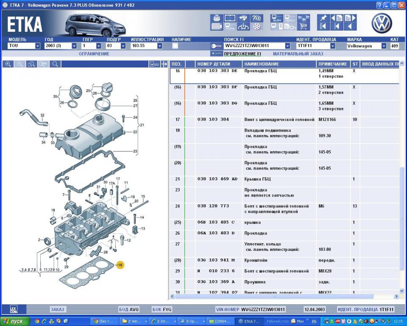This screenshot has height=326, width=407.
Task: Open the information person icon
Action: [x=243, y=26]
